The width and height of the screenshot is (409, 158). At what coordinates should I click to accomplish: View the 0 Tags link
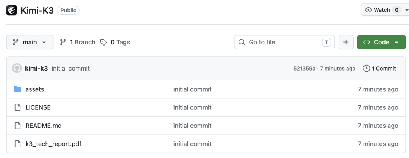(x=115, y=42)
